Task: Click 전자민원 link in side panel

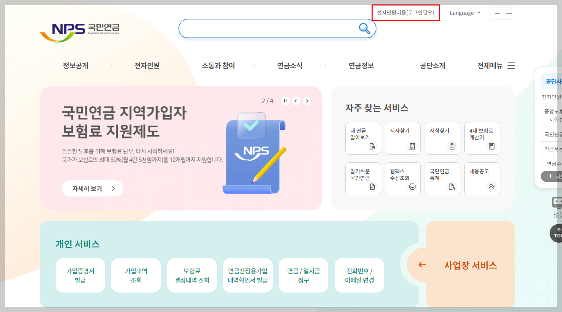Action: coord(552,97)
